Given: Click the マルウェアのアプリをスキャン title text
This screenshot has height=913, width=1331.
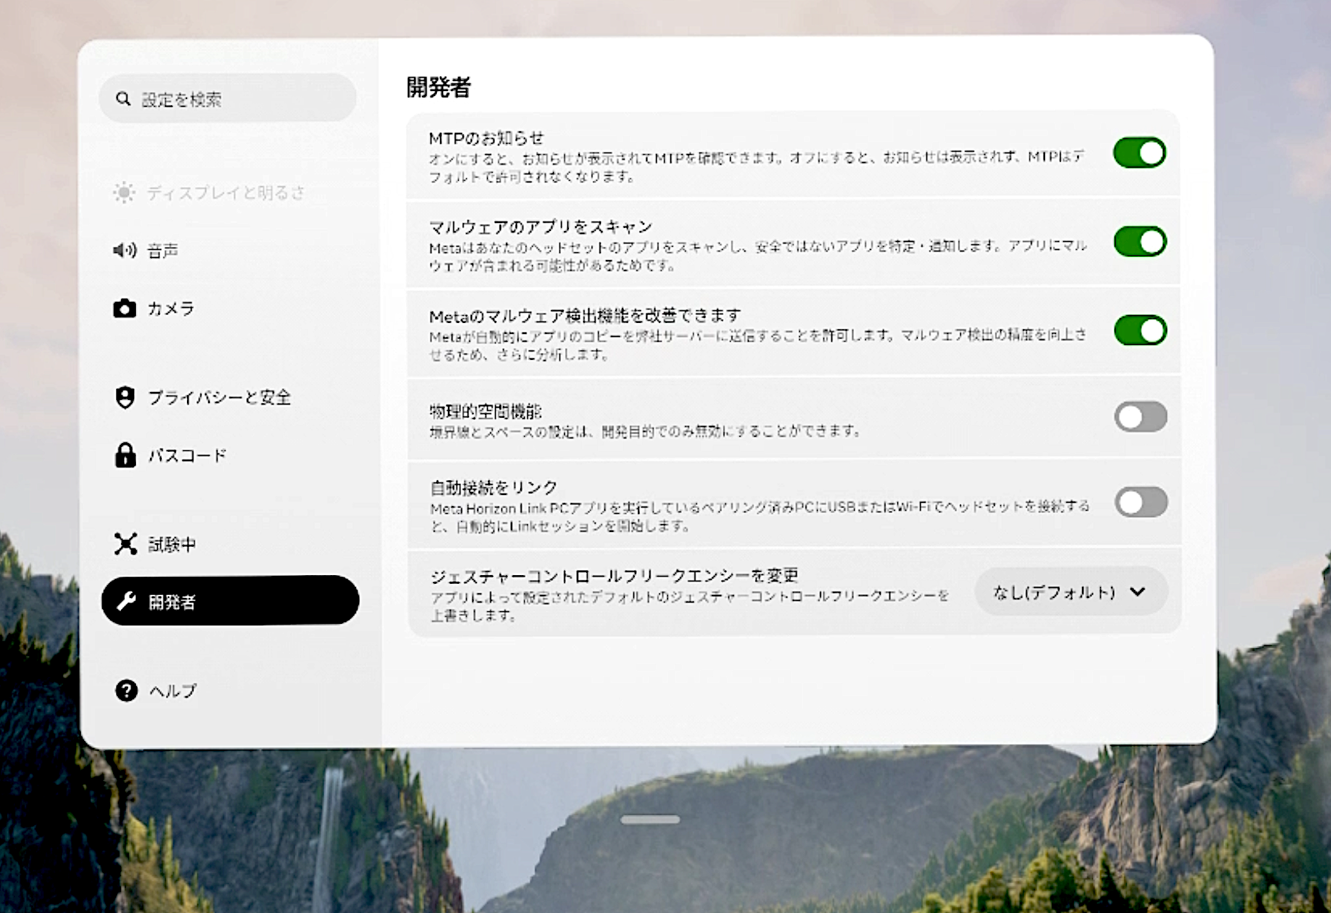Looking at the screenshot, I should pos(541,227).
